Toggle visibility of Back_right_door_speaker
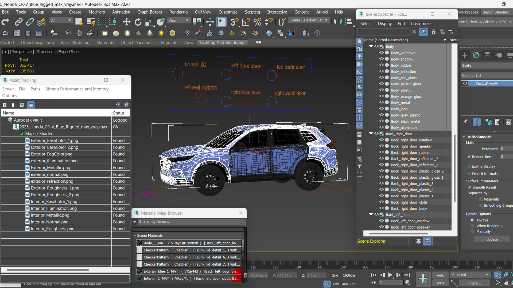The width and height of the screenshot is (513, 288). click(x=381, y=146)
